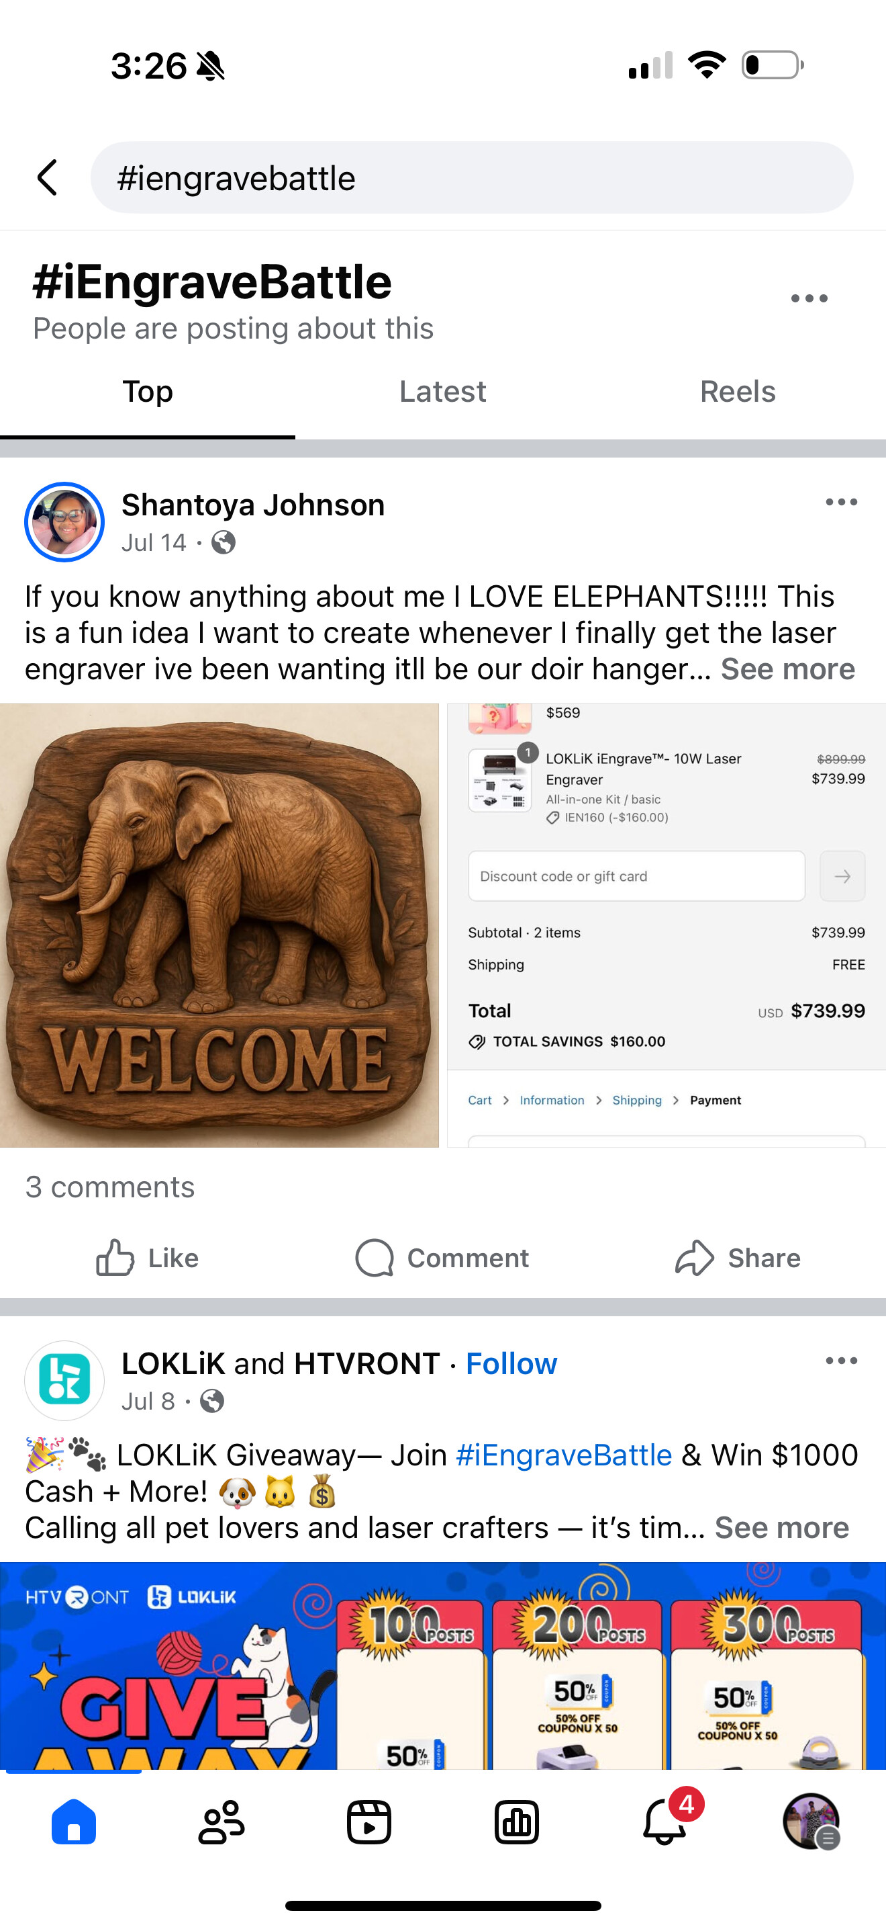
Task: Open profile menu avatar in bottom bar
Action: [x=811, y=1822]
